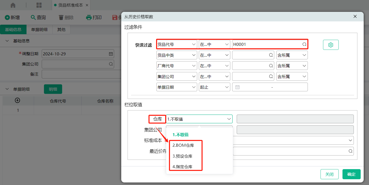369x185 pixels.
Task: Select row 1 in the detail grid
Action: [18, 110]
